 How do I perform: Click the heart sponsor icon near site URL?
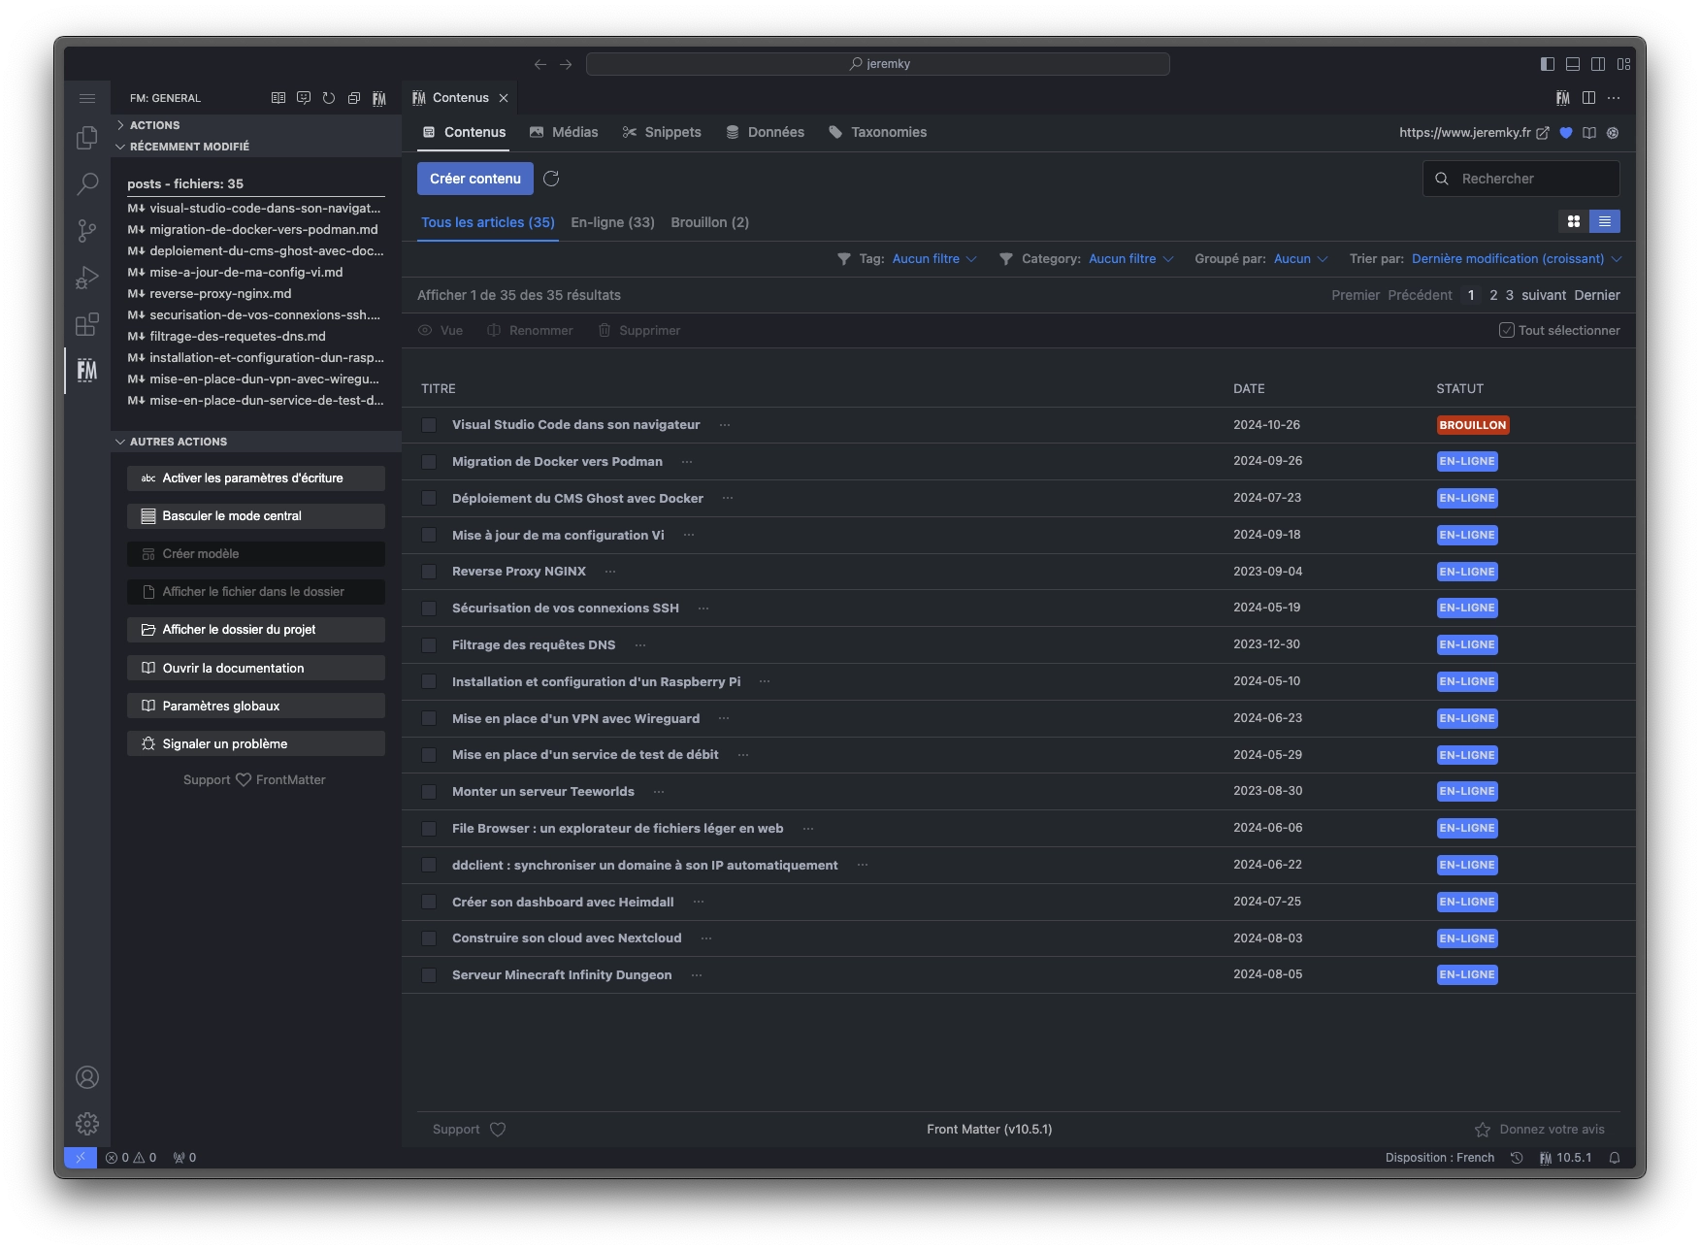pyautogui.click(x=1566, y=133)
